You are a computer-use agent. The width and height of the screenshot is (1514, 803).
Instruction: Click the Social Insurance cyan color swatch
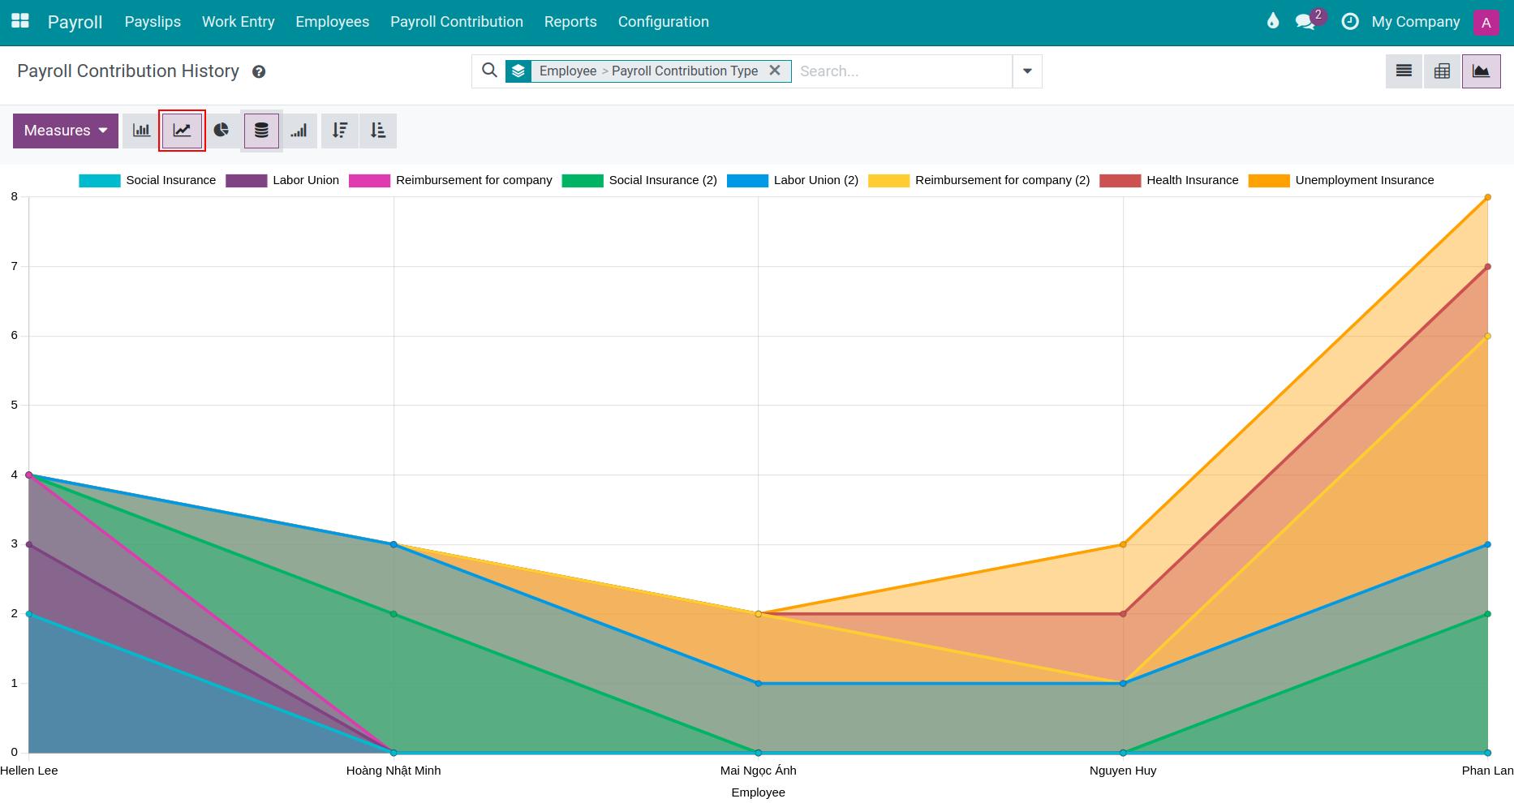97,180
